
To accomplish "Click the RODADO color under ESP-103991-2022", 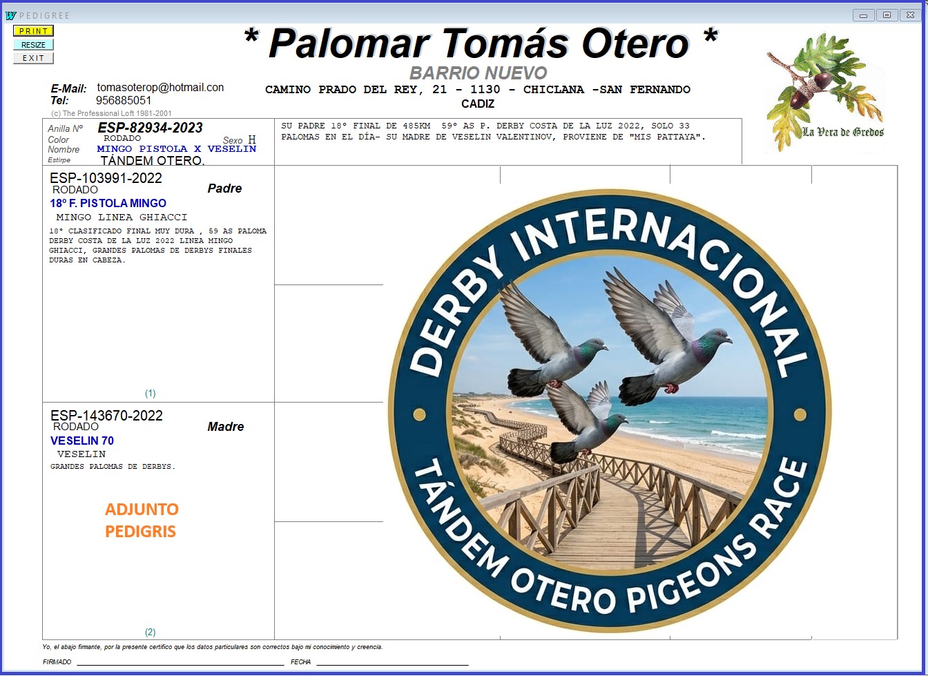I will [x=75, y=190].
